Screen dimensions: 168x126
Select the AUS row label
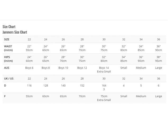[x=7, y=68]
